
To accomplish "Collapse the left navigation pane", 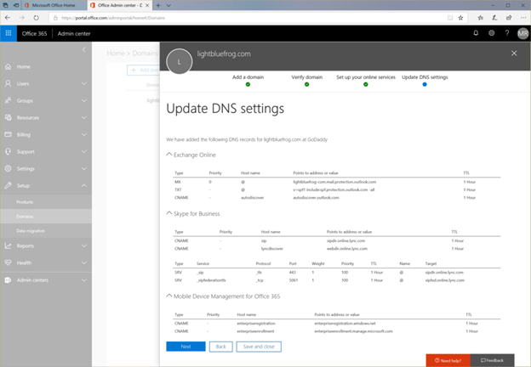I will pos(84,49).
